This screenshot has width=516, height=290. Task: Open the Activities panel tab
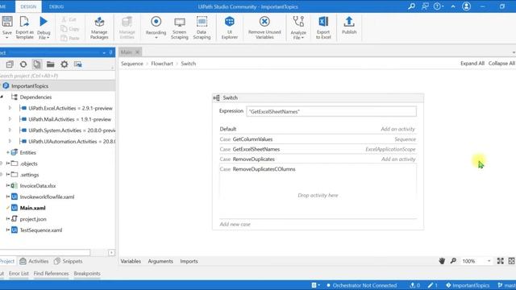pos(34,261)
